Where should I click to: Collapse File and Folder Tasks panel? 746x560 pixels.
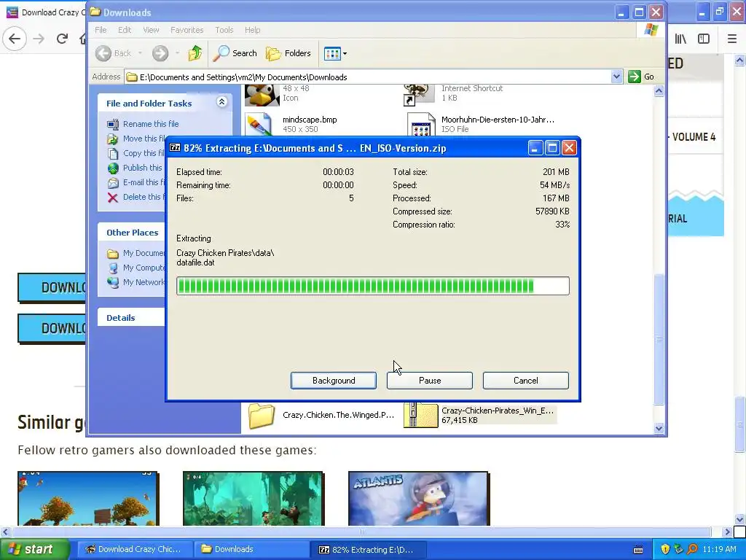[x=221, y=102]
